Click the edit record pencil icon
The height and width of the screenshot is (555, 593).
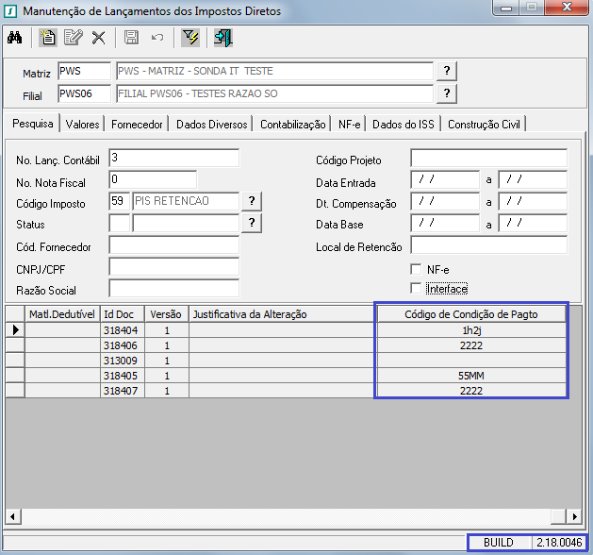point(73,38)
